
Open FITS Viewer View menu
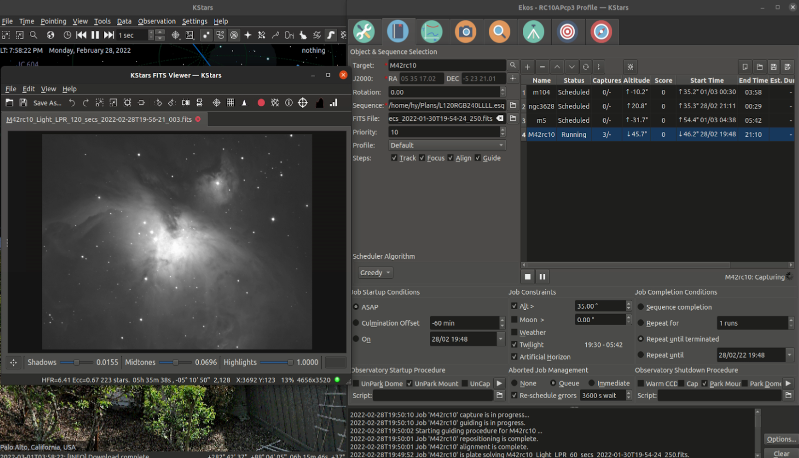(48, 88)
